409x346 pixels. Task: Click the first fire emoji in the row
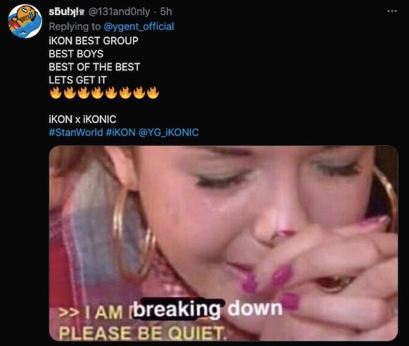56,93
